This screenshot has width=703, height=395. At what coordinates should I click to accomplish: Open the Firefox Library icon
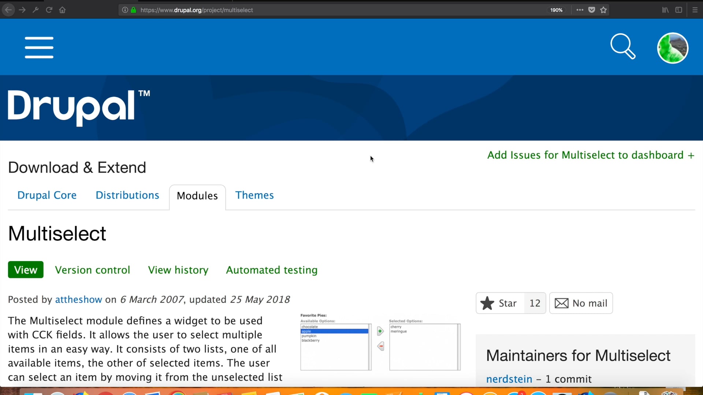click(665, 10)
